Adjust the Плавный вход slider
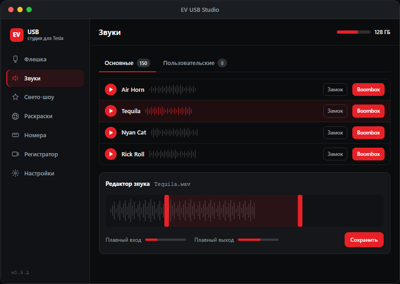The image size is (400, 284). click(x=166, y=240)
